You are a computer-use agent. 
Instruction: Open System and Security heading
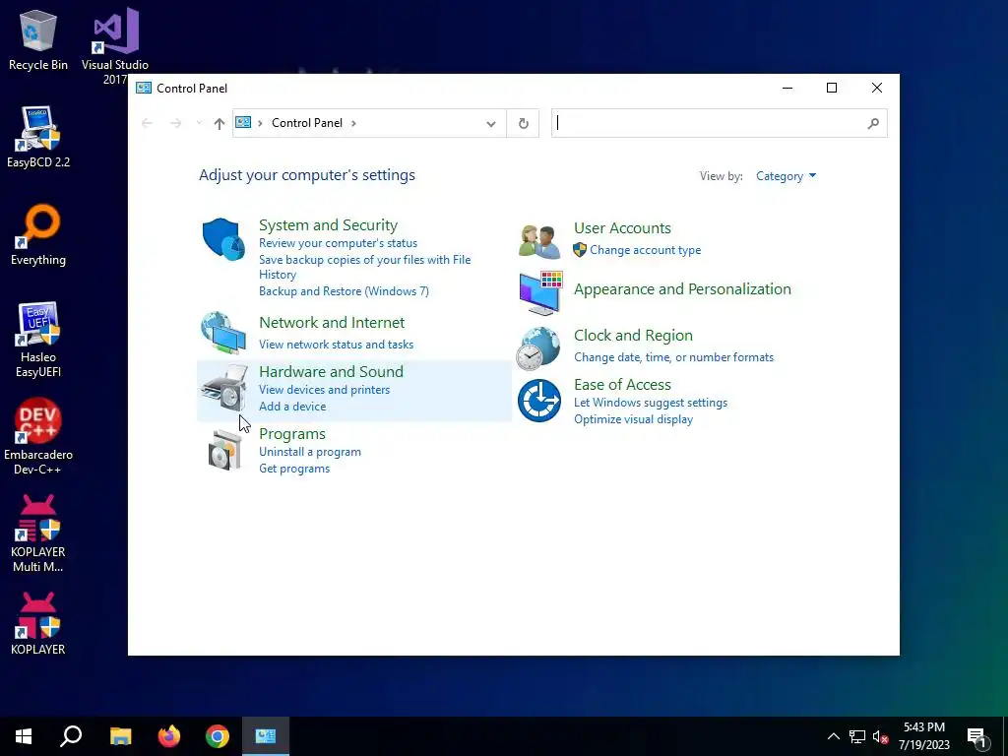tap(328, 225)
